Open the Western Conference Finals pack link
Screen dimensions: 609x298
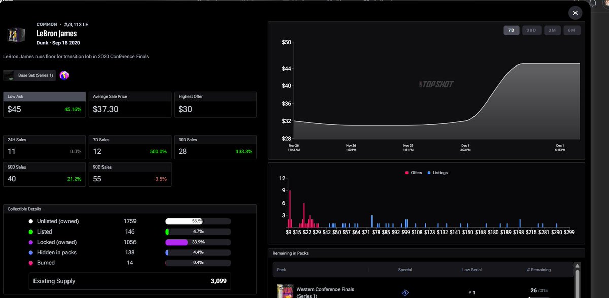(x=325, y=292)
